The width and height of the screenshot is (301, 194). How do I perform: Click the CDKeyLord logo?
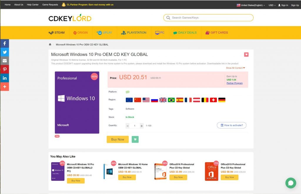(x=70, y=18)
